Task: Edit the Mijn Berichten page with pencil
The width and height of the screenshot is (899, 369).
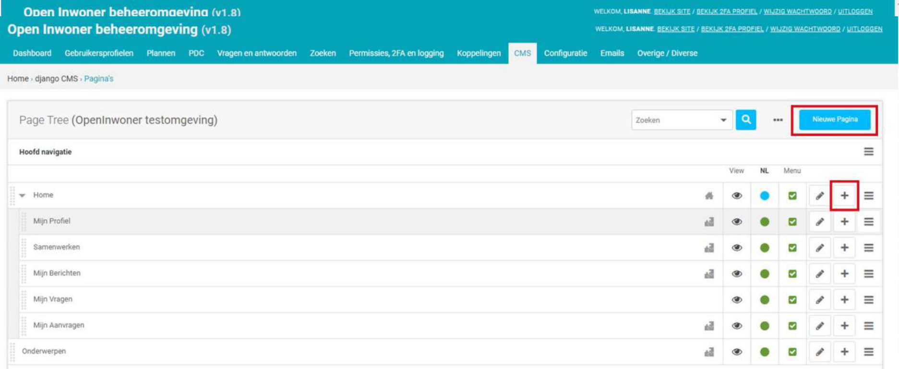Action: point(820,274)
